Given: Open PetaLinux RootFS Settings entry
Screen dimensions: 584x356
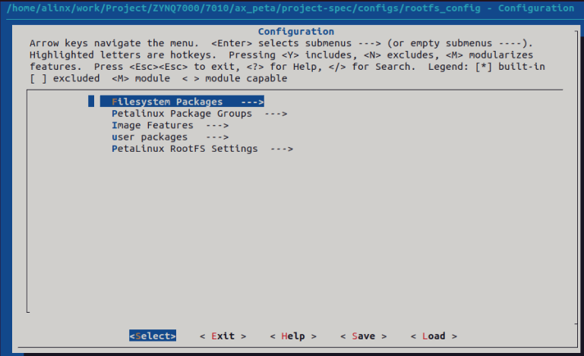Looking at the screenshot, I should coord(202,149).
